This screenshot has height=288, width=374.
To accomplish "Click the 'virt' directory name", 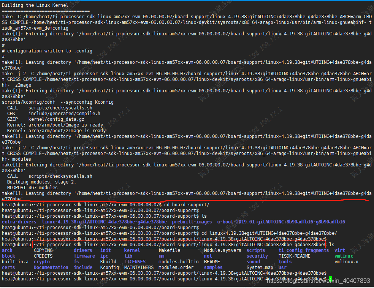I will click(340, 250).
